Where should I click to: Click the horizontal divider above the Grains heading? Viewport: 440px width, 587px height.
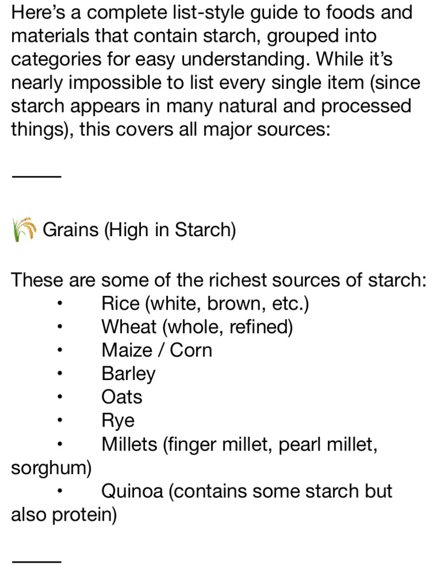[x=36, y=176]
